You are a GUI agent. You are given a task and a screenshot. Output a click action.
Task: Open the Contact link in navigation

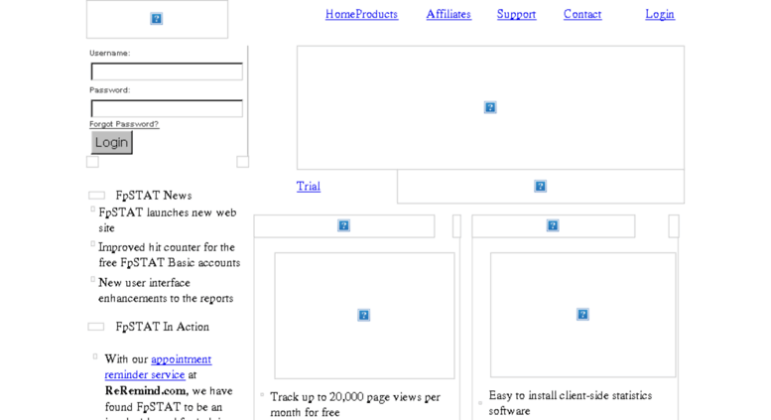(582, 14)
